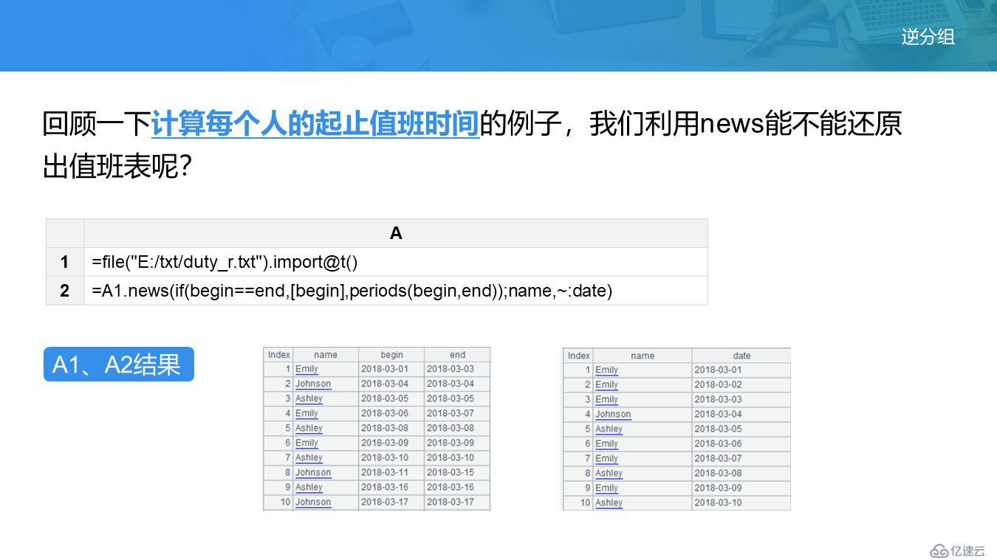Click name header in the begin/end table
The height and width of the screenshot is (560, 997).
(x=326, y=355)
